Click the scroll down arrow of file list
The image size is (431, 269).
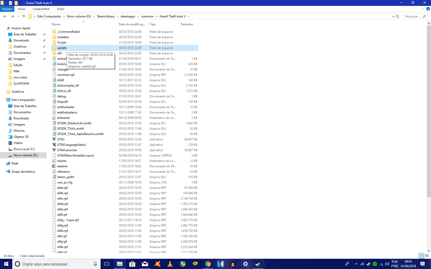pos(428,251)
